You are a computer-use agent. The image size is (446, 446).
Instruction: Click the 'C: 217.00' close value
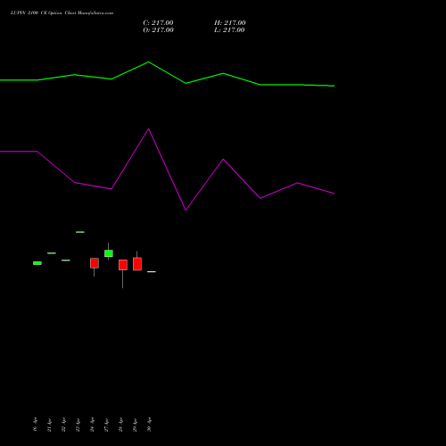pyautogui.click(x=158, y=23)
